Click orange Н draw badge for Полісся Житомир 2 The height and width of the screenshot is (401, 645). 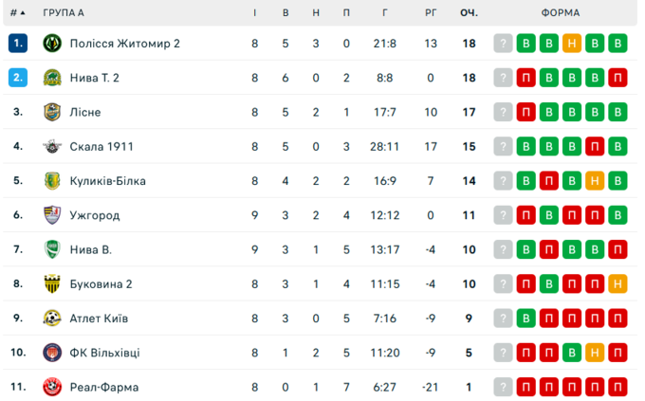pos(572,44)
